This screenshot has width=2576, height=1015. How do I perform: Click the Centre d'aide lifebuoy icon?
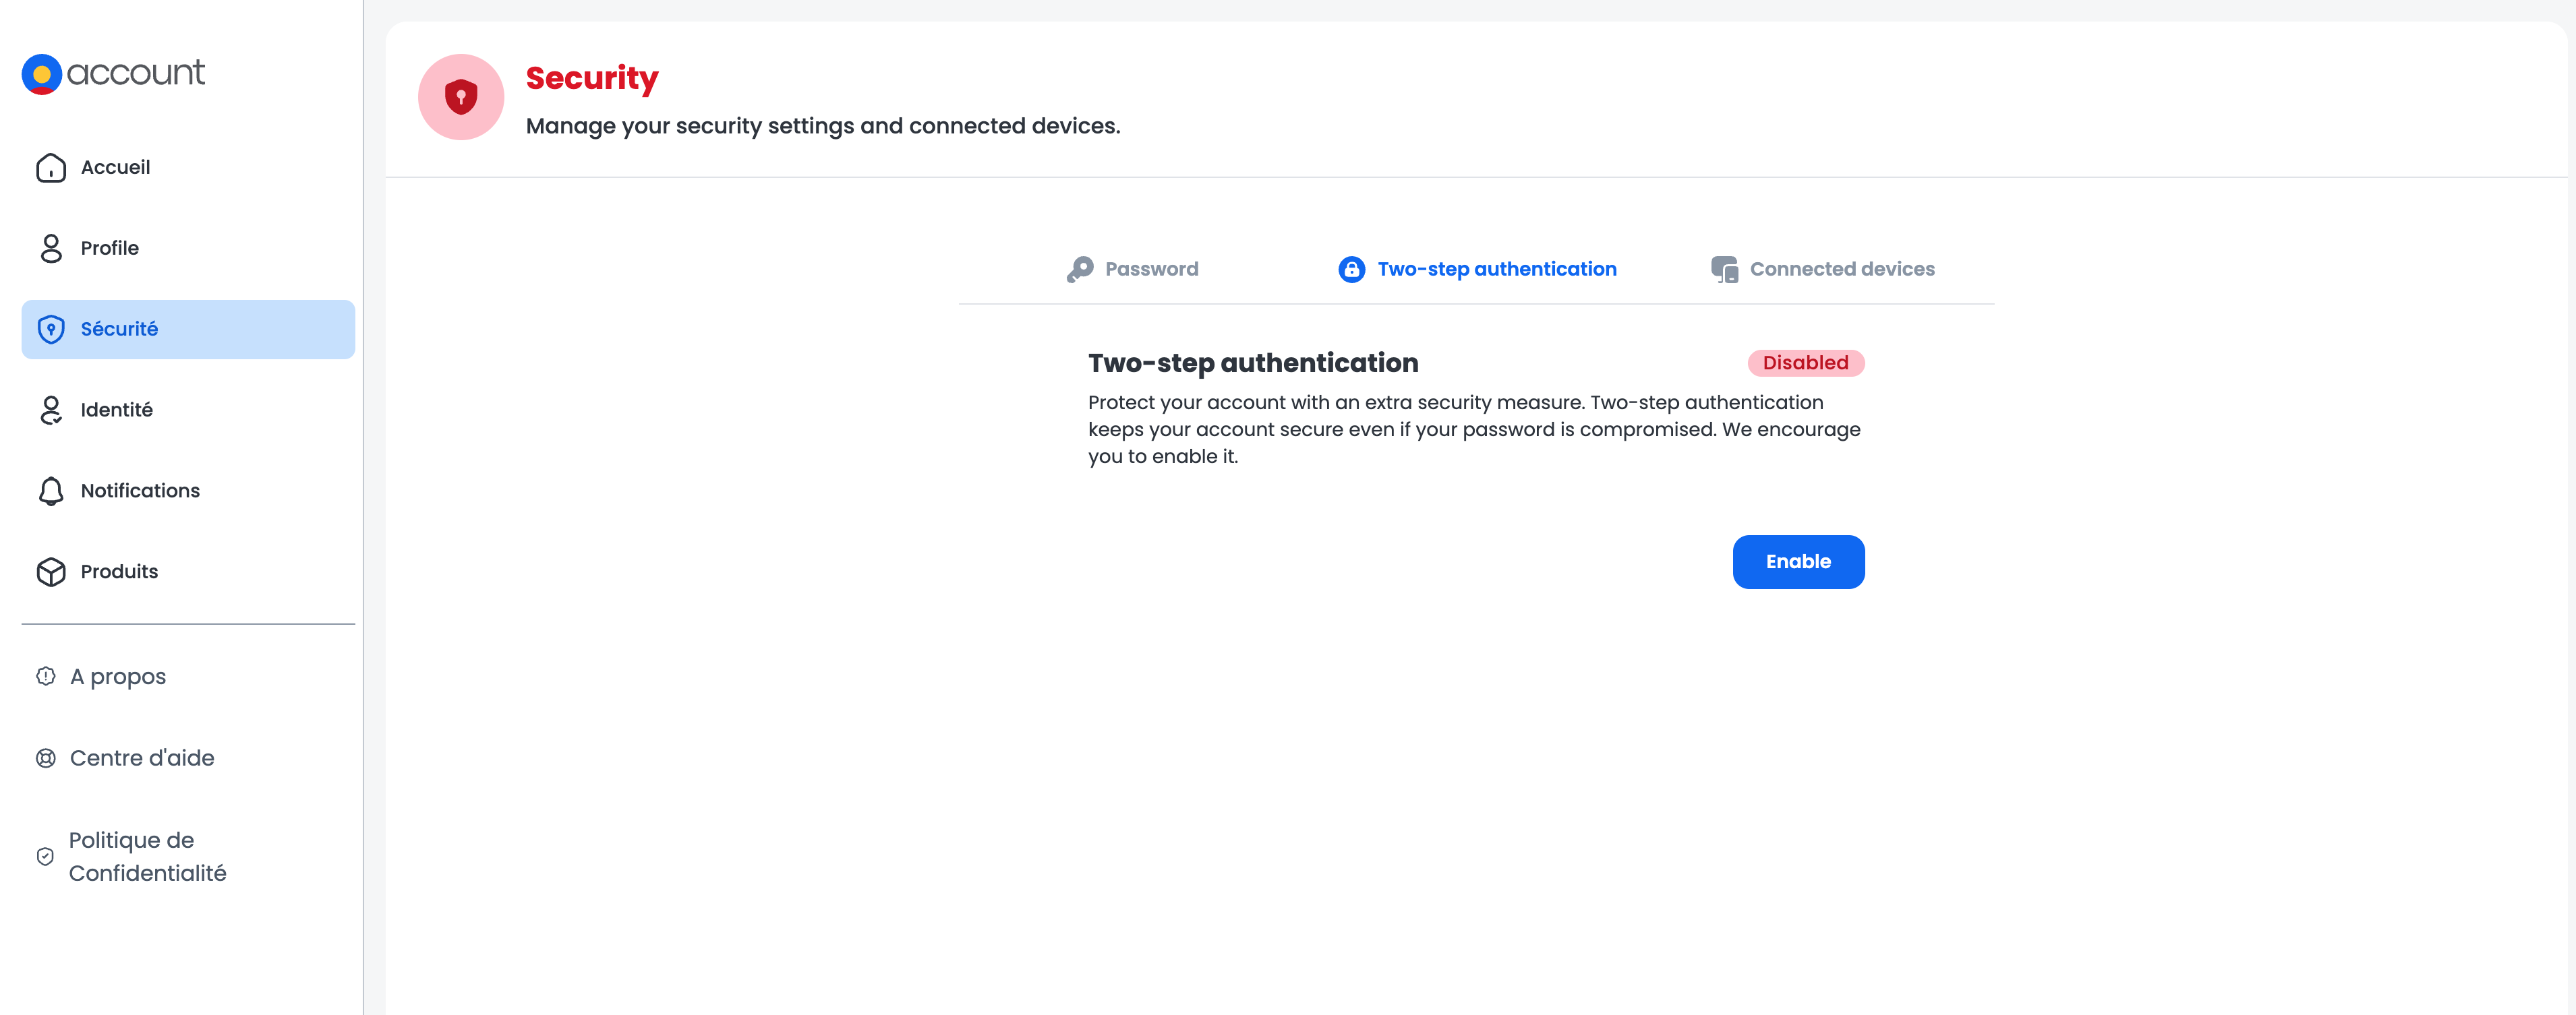(x=46, y=758)
